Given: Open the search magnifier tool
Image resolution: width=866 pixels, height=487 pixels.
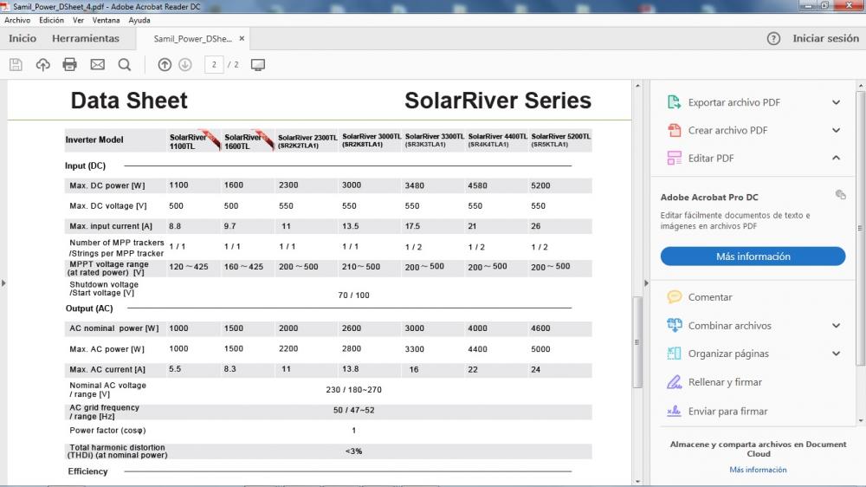Looking at the screenshot, I should [x=125, y=65].
